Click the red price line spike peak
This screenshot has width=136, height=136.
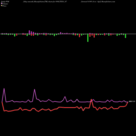[91, 100]
